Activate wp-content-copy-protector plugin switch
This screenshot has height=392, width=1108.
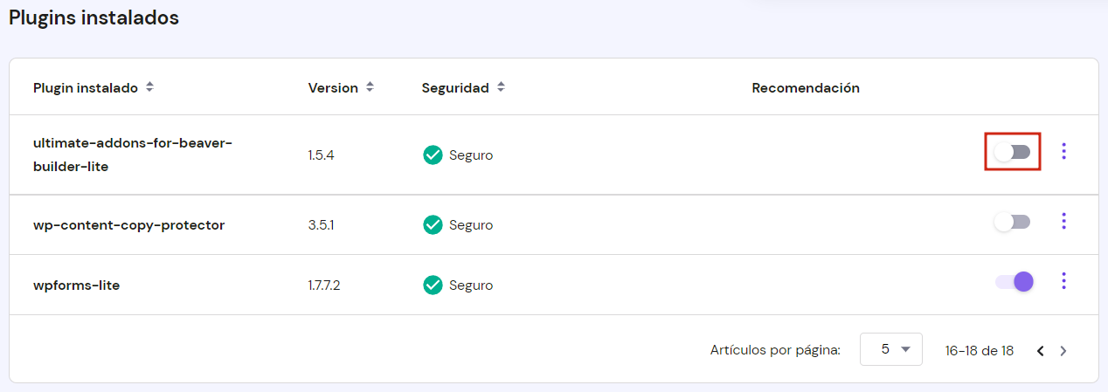1013,222
